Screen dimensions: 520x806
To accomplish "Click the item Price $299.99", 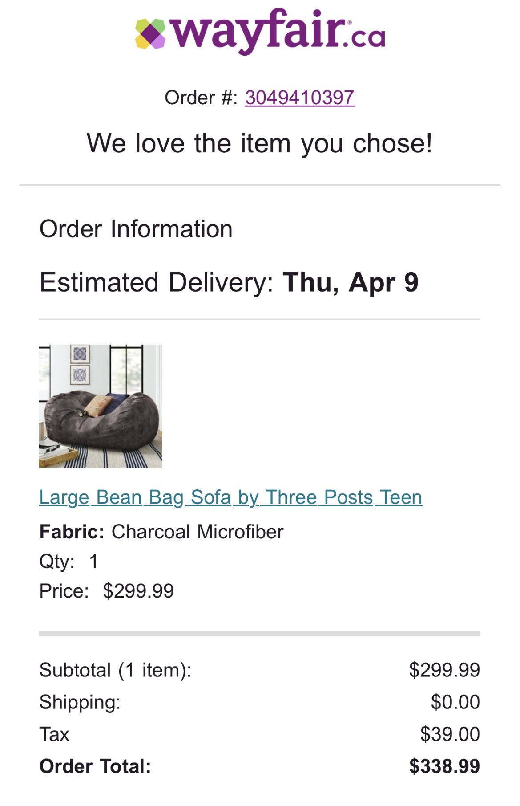I will [x=138, y=591].
